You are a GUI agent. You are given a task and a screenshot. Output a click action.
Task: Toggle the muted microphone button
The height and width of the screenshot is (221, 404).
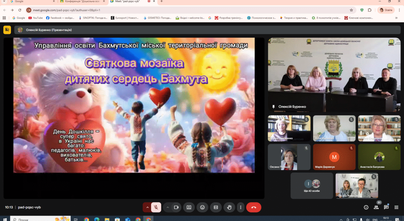[x=156, y=207]
